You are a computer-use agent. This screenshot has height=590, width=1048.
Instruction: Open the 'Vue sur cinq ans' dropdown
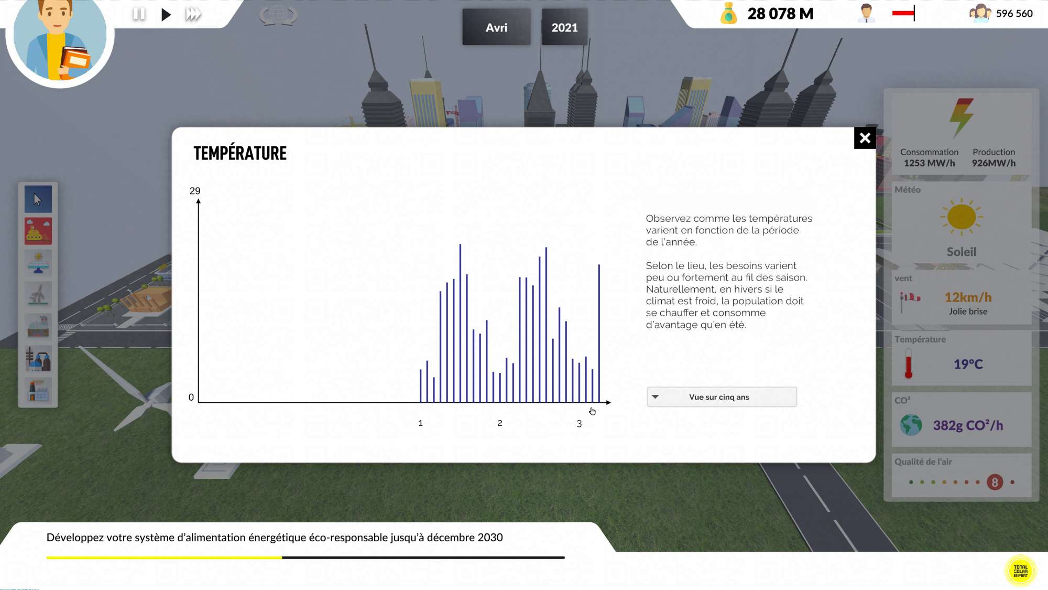coord(722,397)
